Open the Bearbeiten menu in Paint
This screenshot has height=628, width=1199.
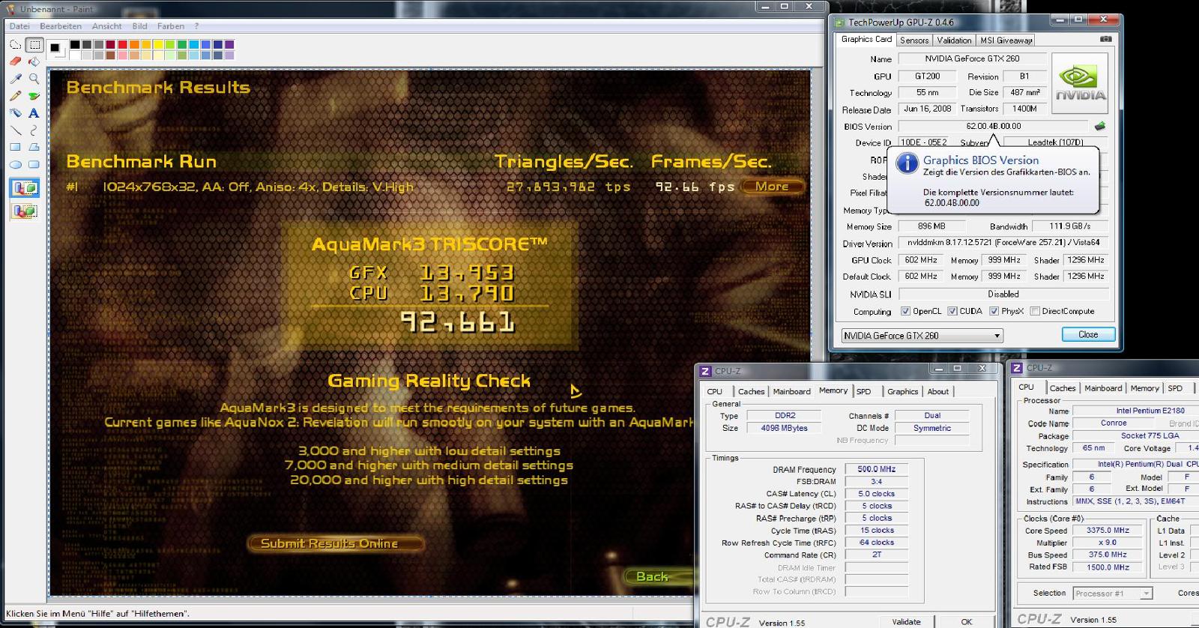pos(61,26)
